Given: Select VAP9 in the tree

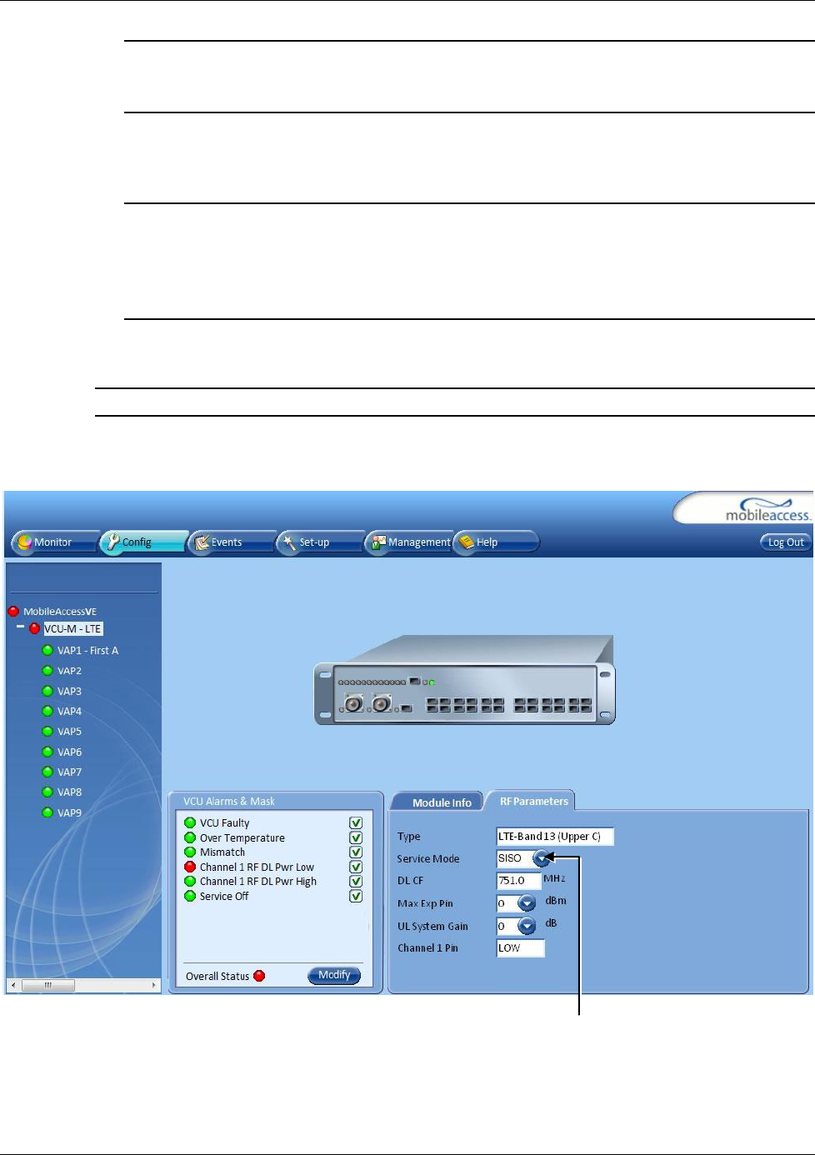Looking at the screenshot, I should [x=69, y=813].
